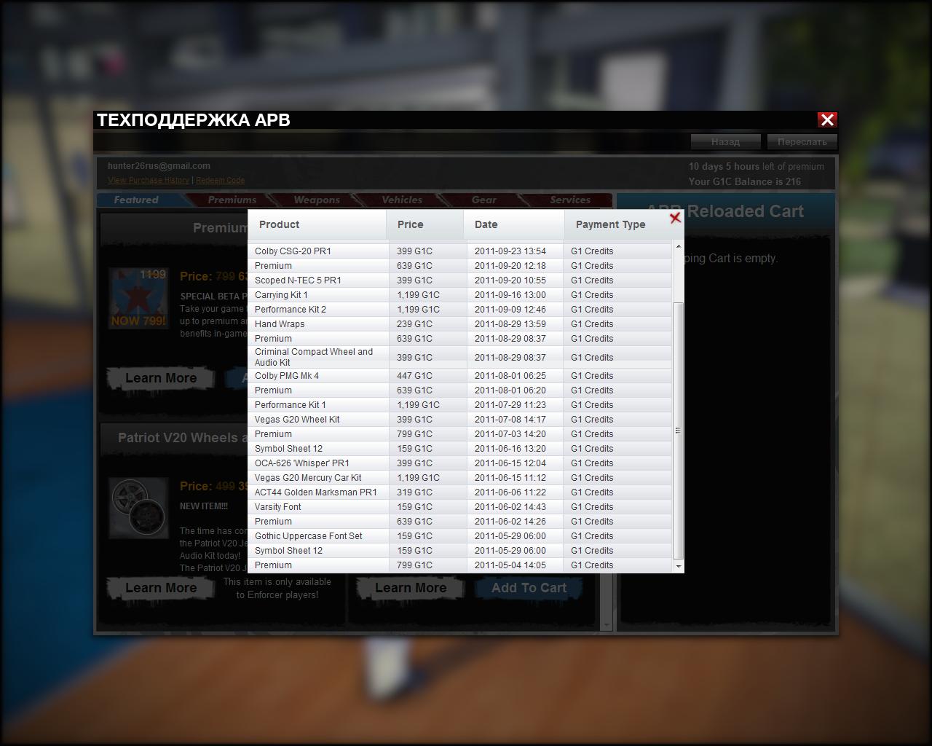Open the Services tab

pyautogui.click(x=569, y=200)
